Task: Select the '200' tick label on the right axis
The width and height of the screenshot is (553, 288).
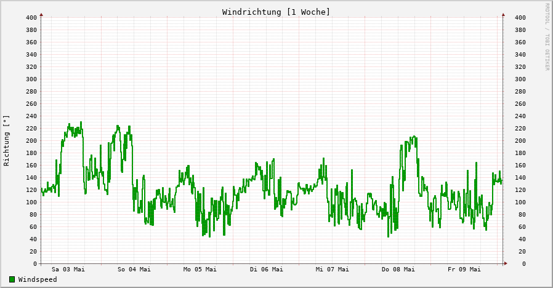Action: pos(520,141)
